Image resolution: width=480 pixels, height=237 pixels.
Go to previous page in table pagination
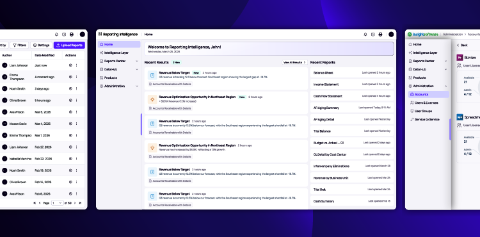point(40,203)
